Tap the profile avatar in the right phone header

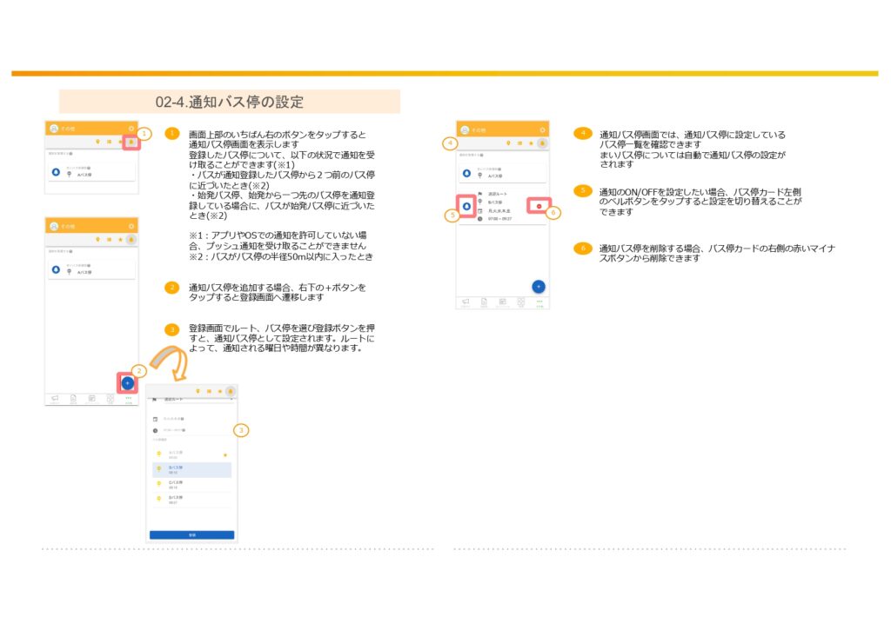[x=465, y=129]
